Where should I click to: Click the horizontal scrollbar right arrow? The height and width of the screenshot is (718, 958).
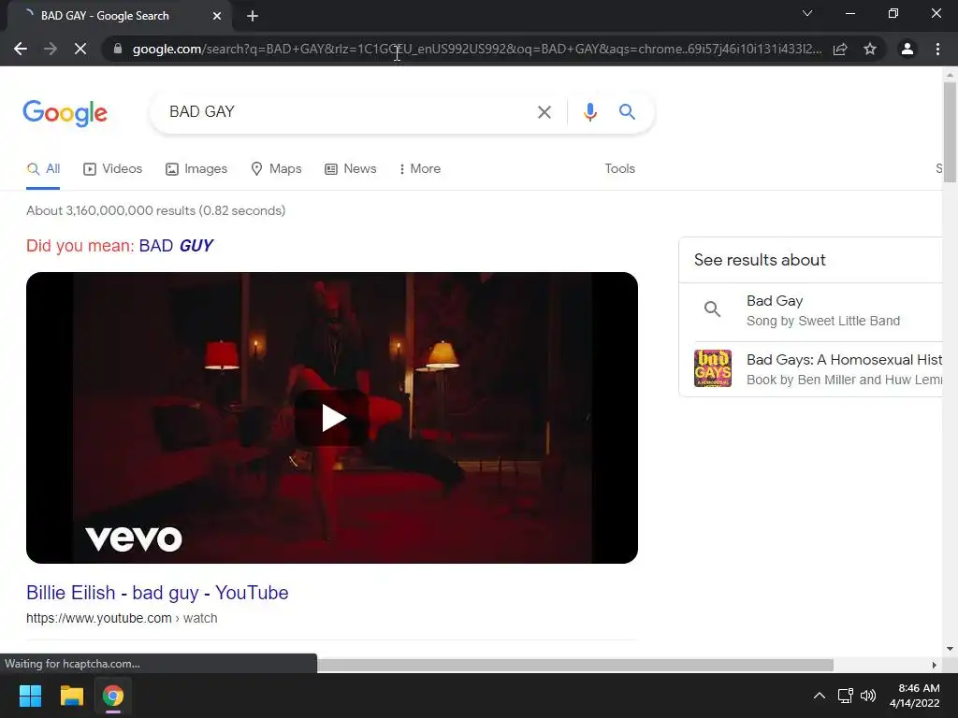[x=935, y=665]
